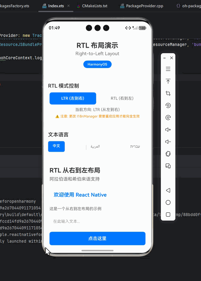Choose Arabic العربية as the text language
This screenshot has height=281, width=201.
(x=95, y=147)
